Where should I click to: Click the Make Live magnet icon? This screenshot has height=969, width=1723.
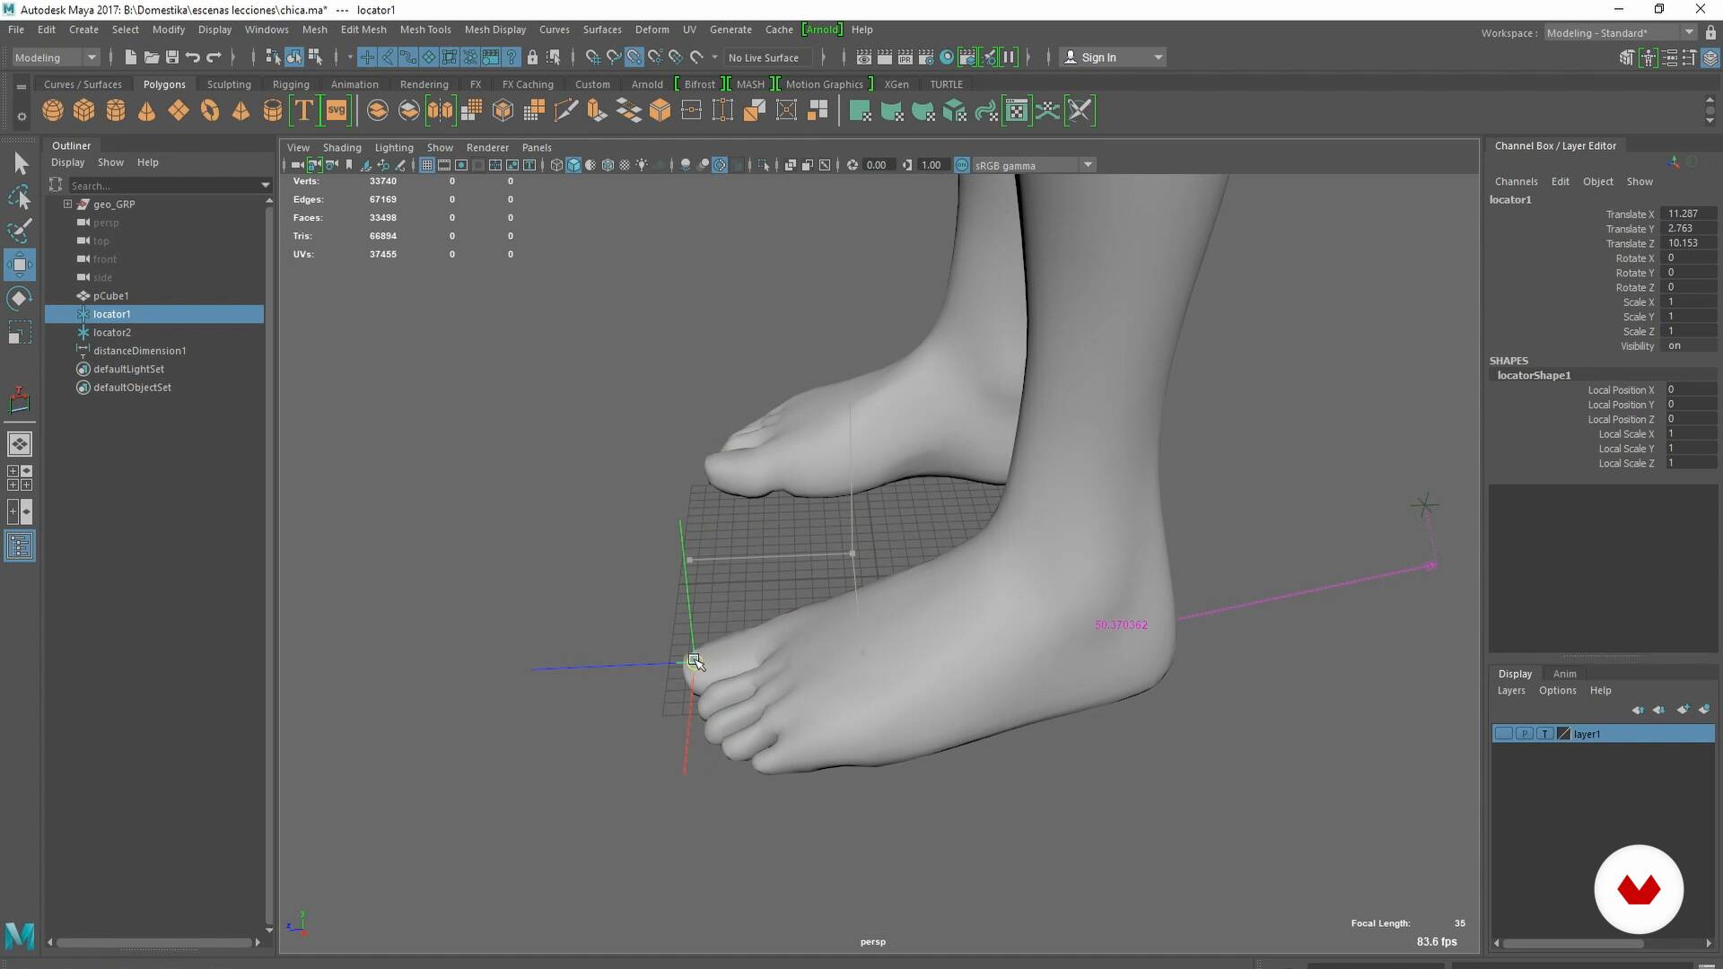(696, 57)
